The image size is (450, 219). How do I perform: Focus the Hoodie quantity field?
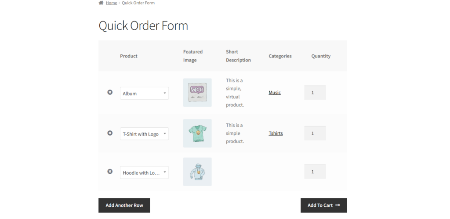[315, 172]
